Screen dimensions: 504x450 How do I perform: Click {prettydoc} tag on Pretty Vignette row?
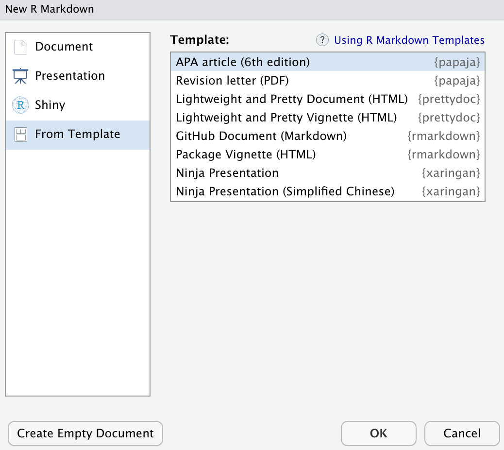click(449, 118)
